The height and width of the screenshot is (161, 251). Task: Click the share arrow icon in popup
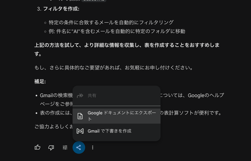[x=80, y=96]
